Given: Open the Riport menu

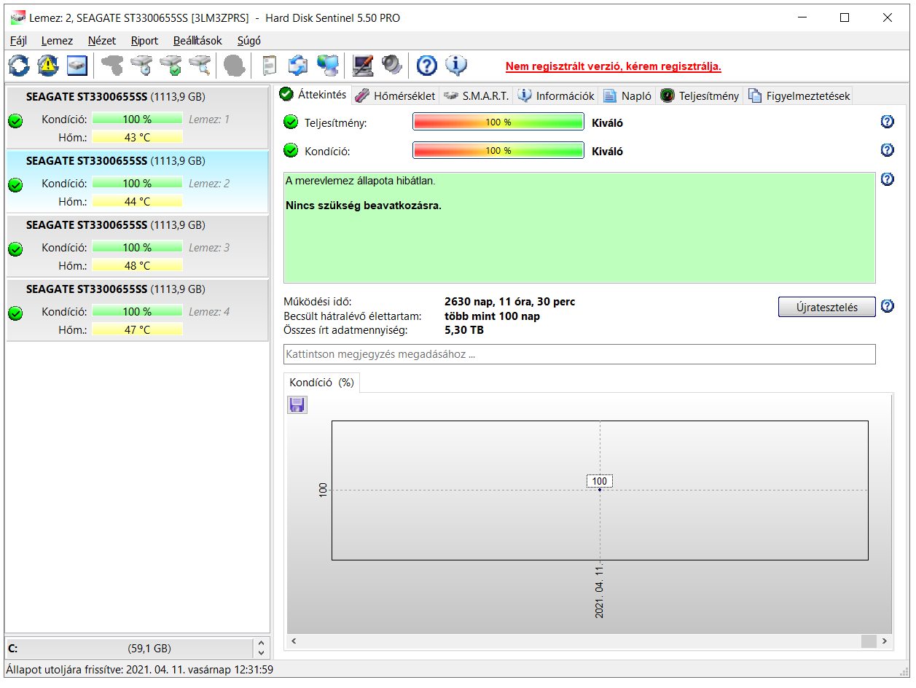Looking at the screenshot, I should click(144, 41).
